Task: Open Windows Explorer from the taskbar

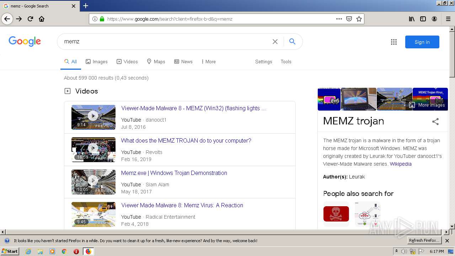Action: (x=40, y=251)
